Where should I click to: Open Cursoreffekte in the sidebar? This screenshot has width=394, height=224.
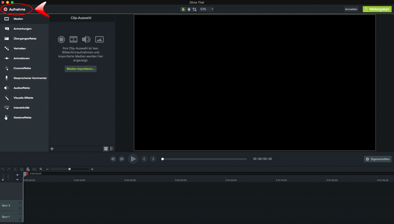(x=24, y=68)
